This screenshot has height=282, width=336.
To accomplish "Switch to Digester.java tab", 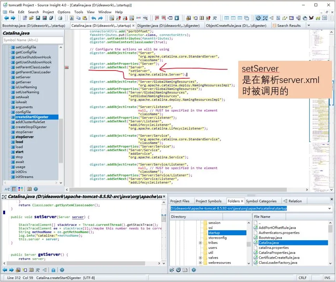I will (169, 26).
